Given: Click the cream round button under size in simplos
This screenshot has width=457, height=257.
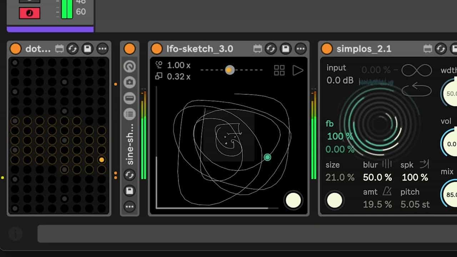Looking at the screenshot, I should click(335, 200).
